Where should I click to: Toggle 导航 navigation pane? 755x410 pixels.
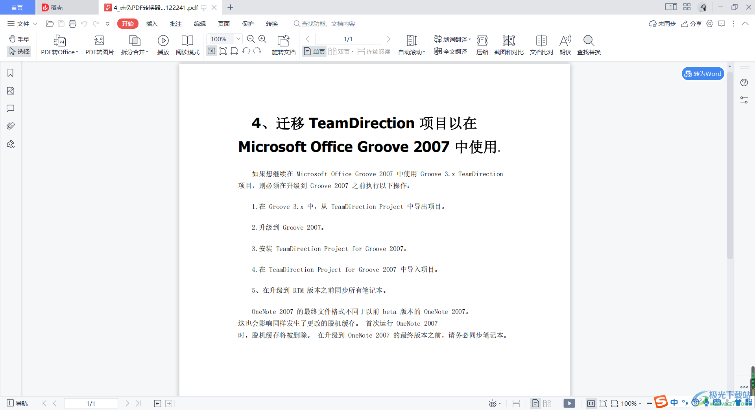[x=17, y=403]
